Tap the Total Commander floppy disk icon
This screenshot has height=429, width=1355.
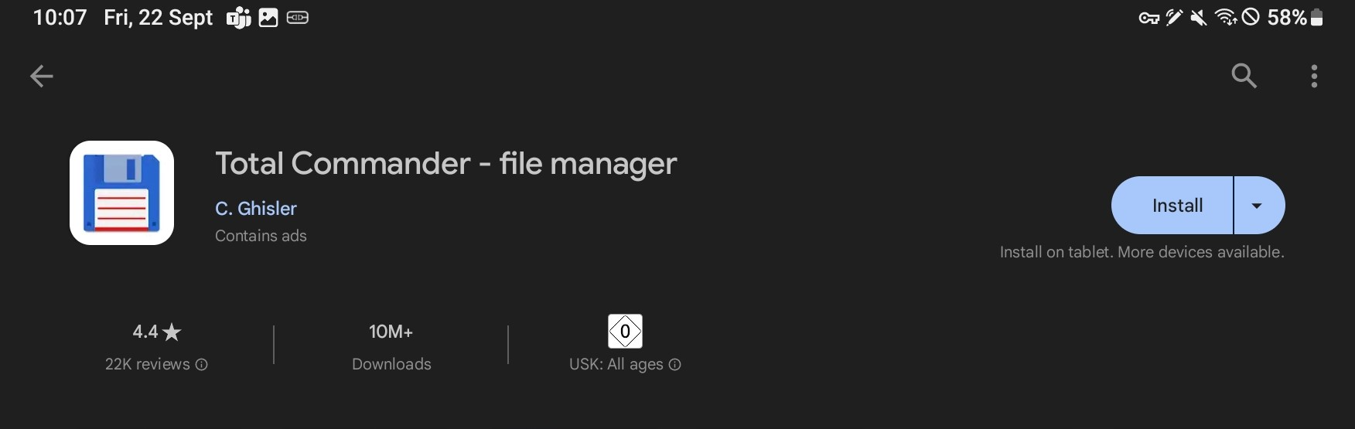pos(121,192)
